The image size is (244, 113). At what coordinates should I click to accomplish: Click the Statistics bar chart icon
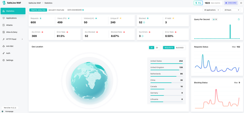(x=4, y=11)
